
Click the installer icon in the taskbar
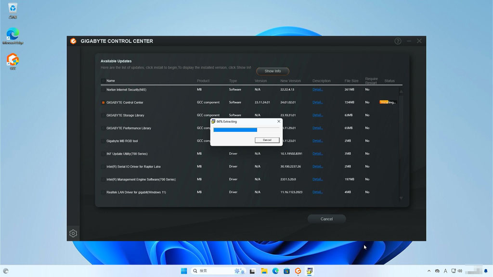pos(310,271)
